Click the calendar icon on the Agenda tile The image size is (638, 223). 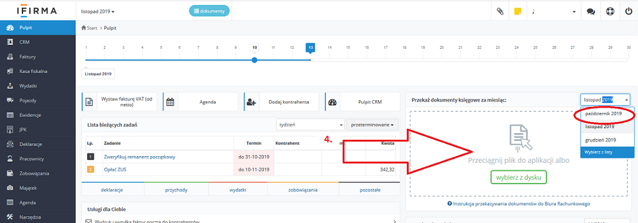[171, 102]
